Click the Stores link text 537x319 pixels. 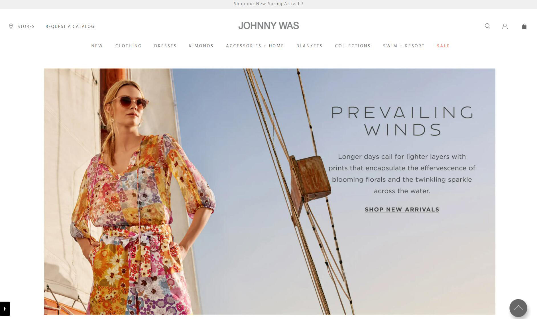click(x=26, y=27)
